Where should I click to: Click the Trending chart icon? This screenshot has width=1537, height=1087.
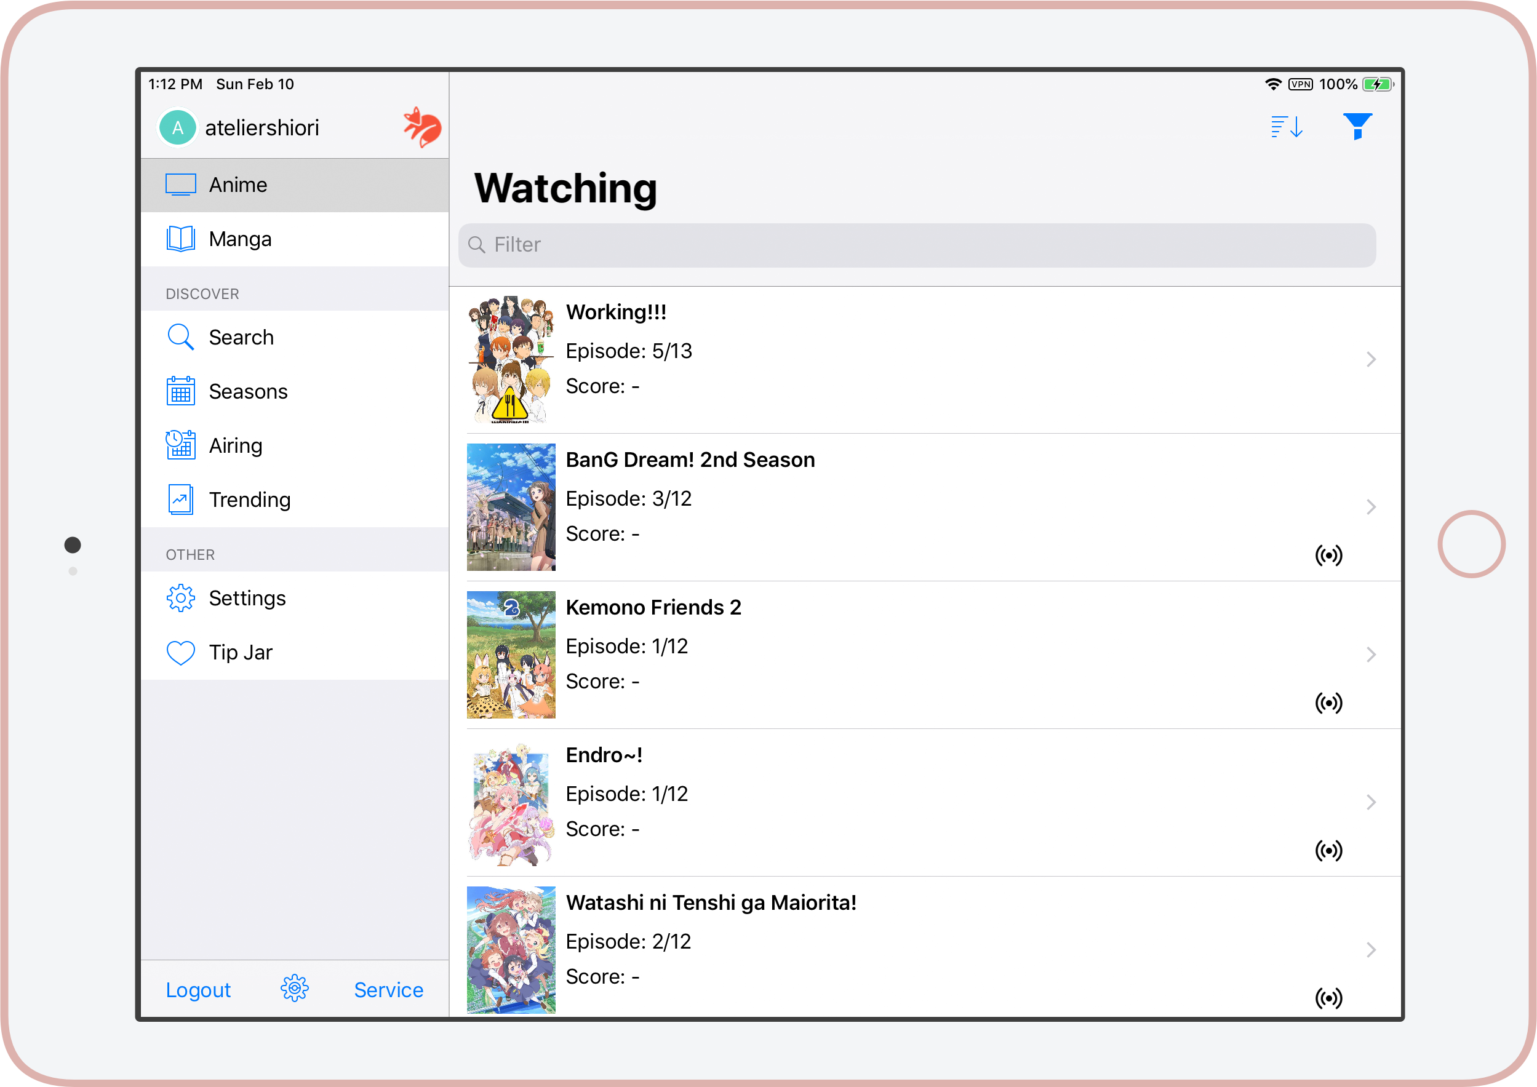tap(181, 500)
